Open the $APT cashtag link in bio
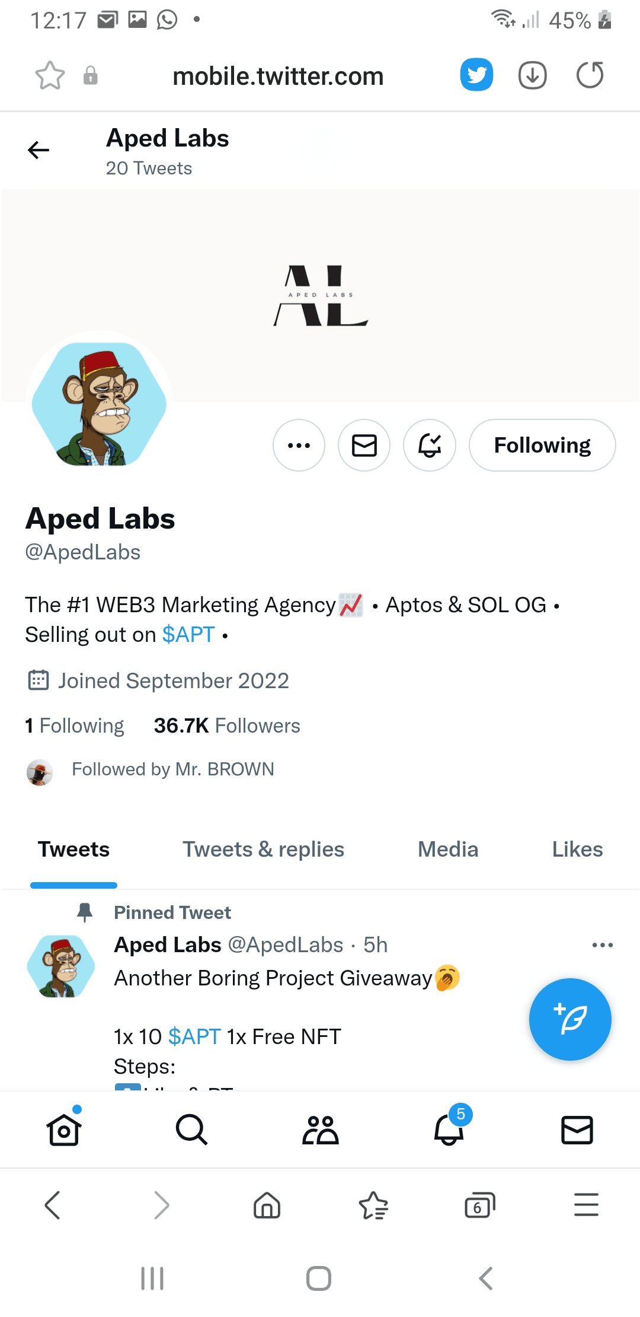 tap(188, 635)
